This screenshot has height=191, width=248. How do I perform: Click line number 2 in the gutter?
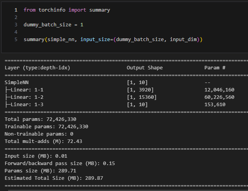coord(16,17)
